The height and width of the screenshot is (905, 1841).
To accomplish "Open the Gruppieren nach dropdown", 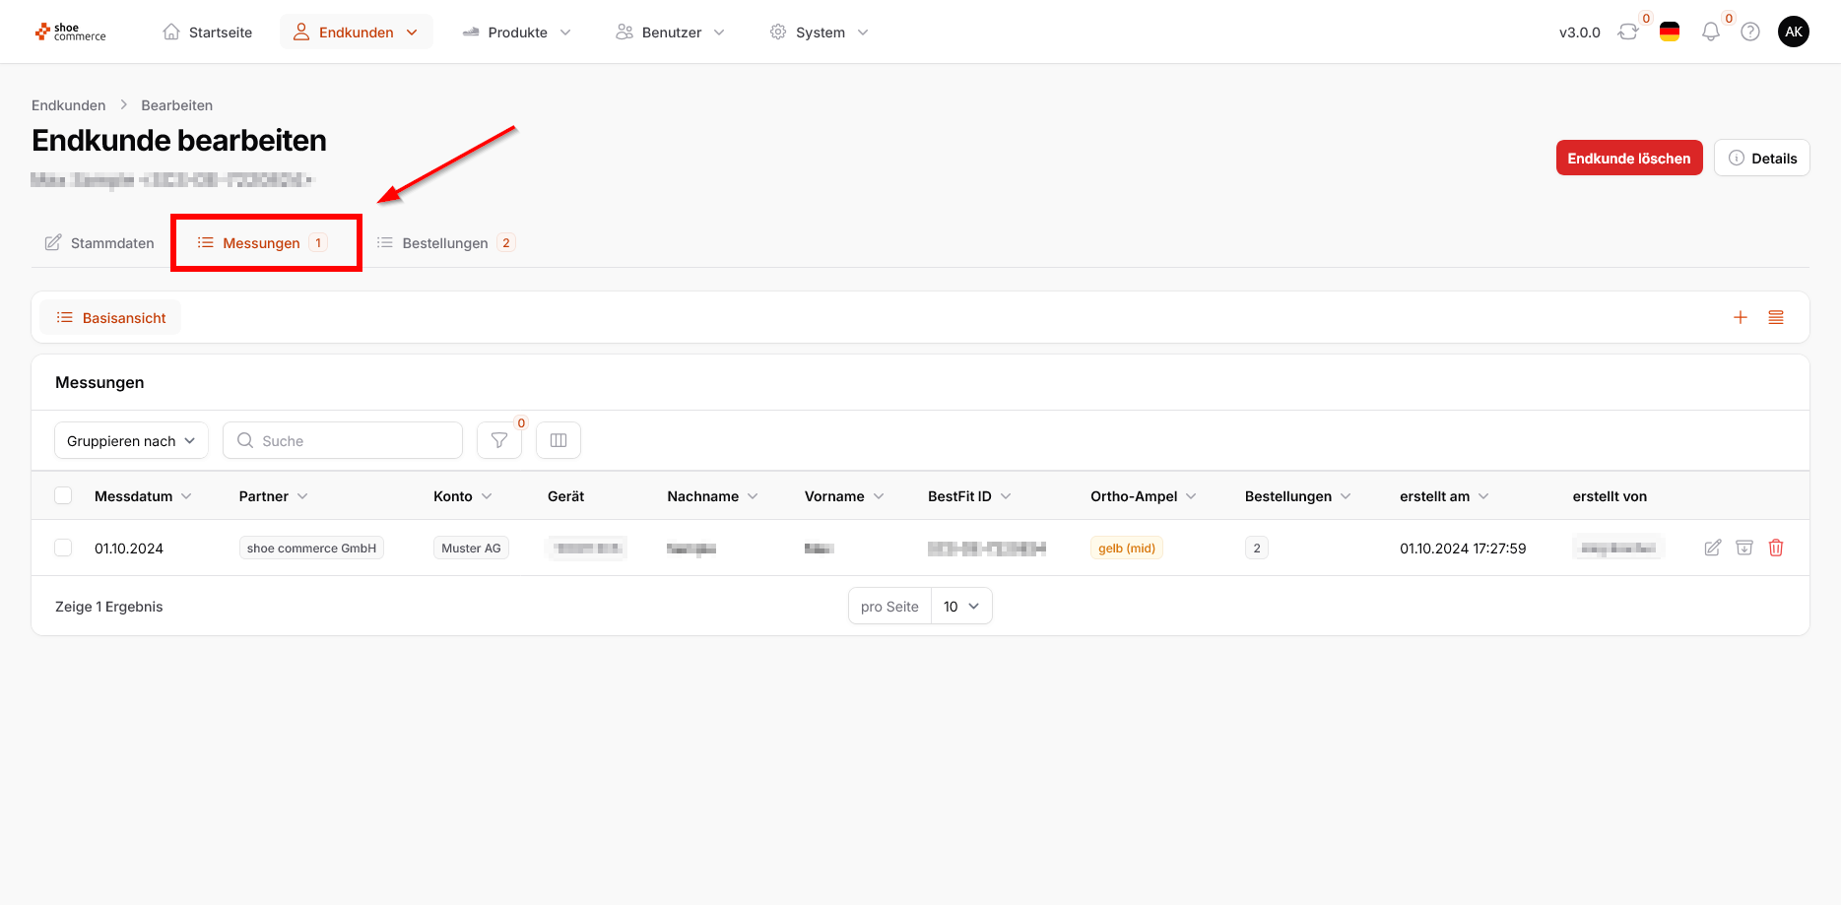I will pyautogui.click(x=131, y=440).
